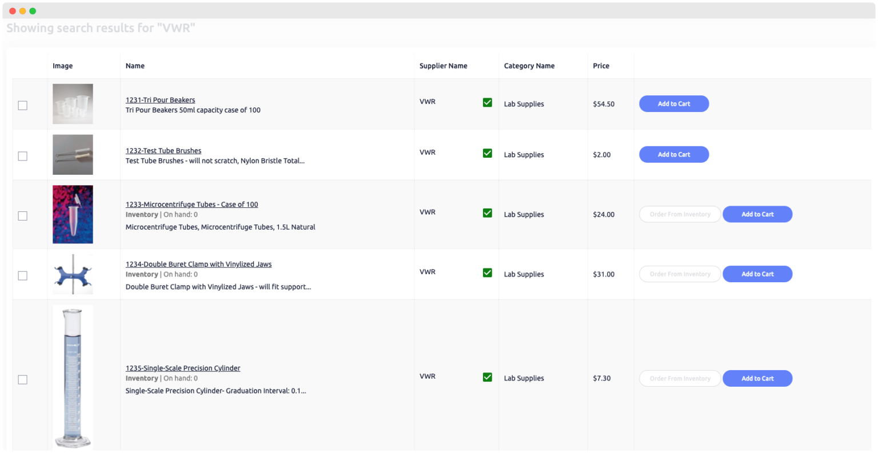Click the green checkmark icon on the Microcentrifuge Tubes row
Viewport: 878px width, 453px height.
click(x=487, y=213)
